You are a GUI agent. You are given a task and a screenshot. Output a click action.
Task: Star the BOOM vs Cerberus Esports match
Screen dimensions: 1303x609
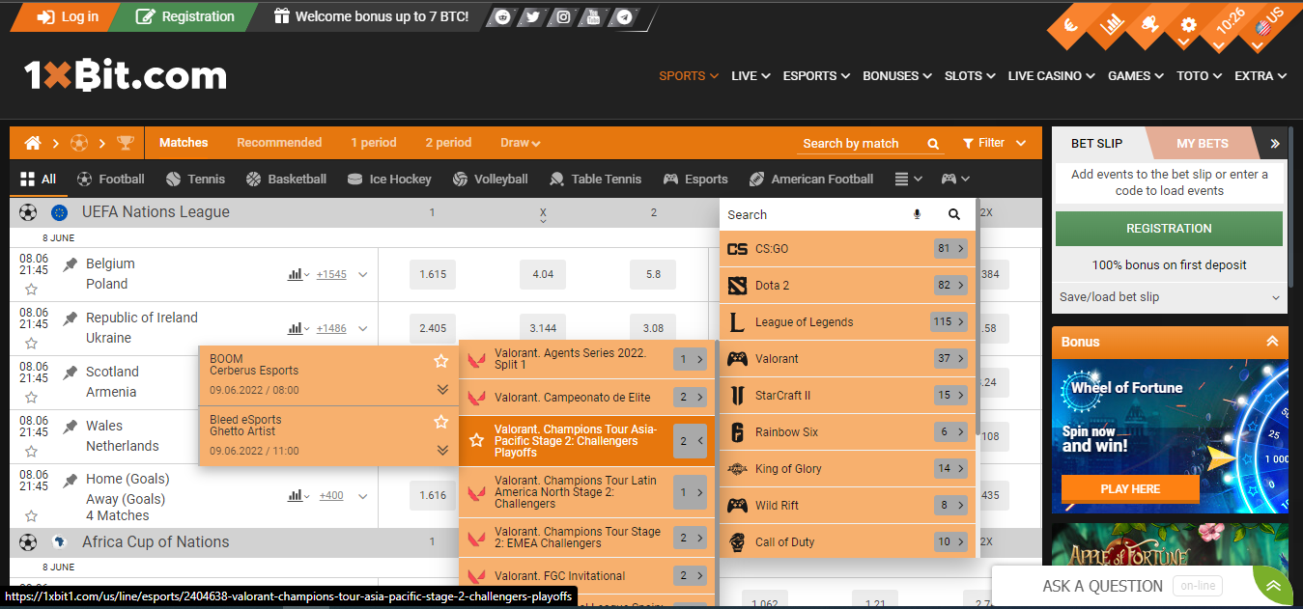click(441, 359)
